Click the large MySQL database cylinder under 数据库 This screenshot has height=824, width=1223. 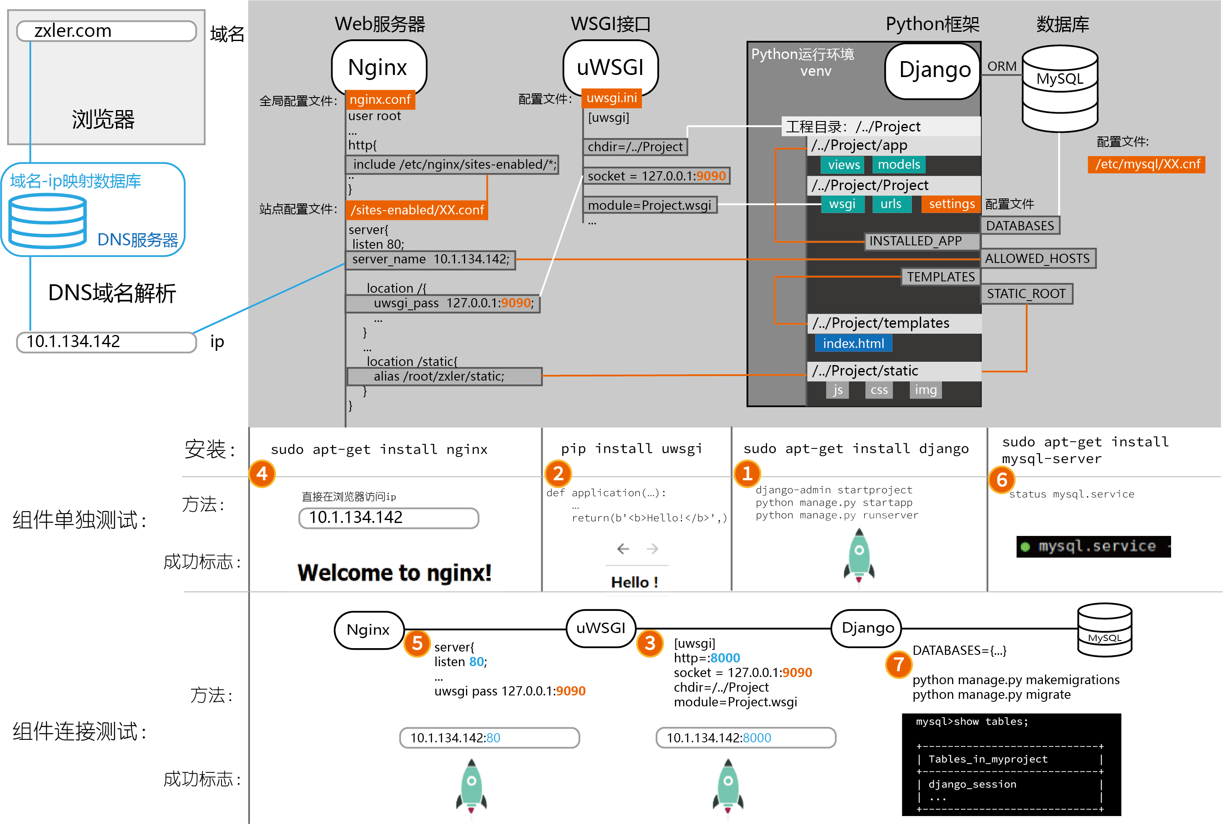[1060, 88]
